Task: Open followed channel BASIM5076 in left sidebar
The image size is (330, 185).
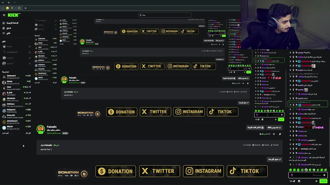Action: pyautogui.click(x=16, y=52)
